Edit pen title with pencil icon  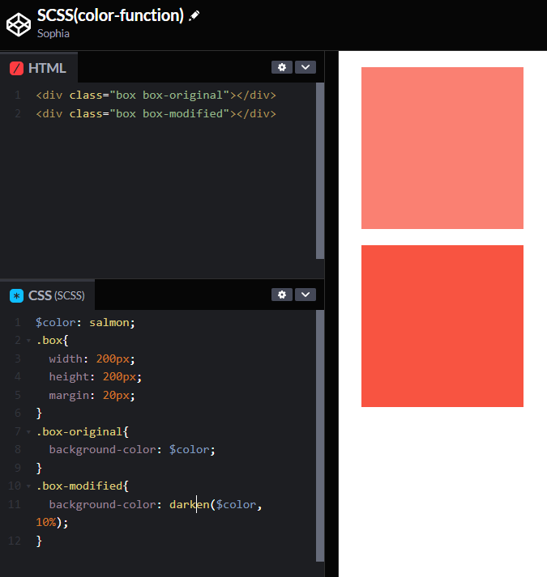pos(194,16)
